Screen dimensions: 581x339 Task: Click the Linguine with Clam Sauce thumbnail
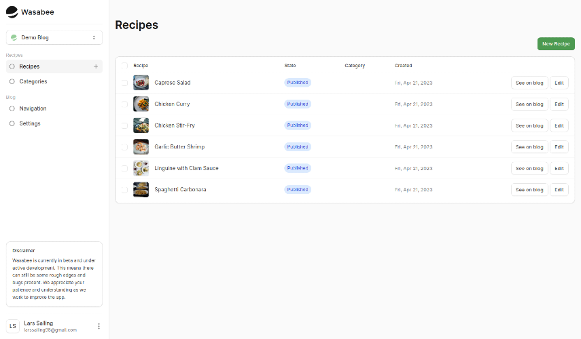pos(141,168)
